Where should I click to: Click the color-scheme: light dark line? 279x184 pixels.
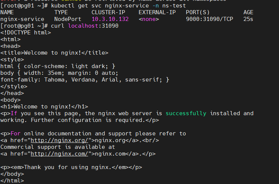click(58, 66)
